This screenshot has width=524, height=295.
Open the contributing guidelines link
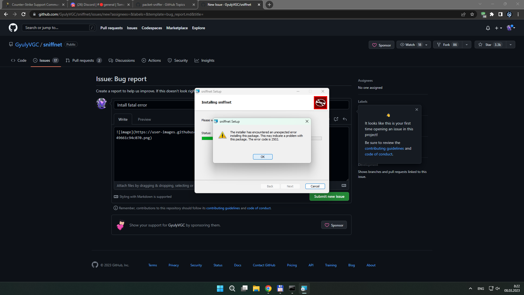point(384,148)
